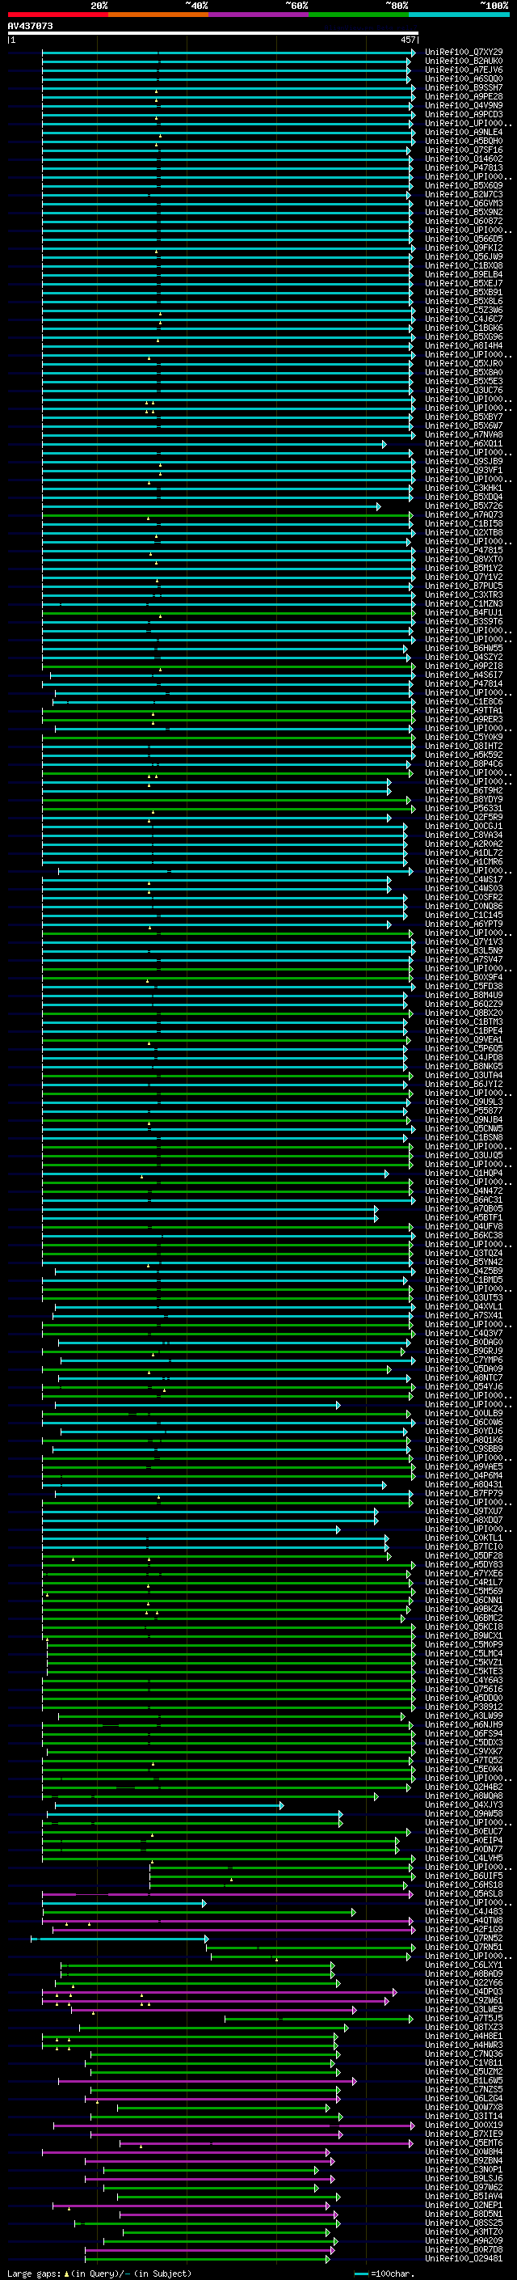Select hit label UniRef100_C4J6C7

[x=464, y=319]
